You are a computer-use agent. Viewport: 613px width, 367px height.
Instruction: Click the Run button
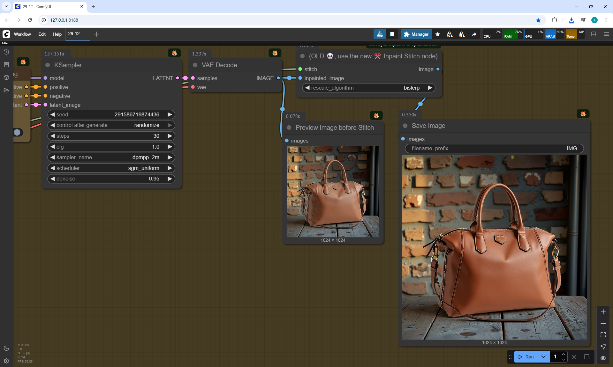[526, 357]
